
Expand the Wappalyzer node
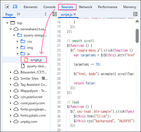click(11, 91)
